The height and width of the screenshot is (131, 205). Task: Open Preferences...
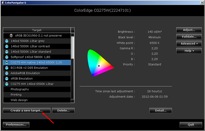(x=16, y=125)
